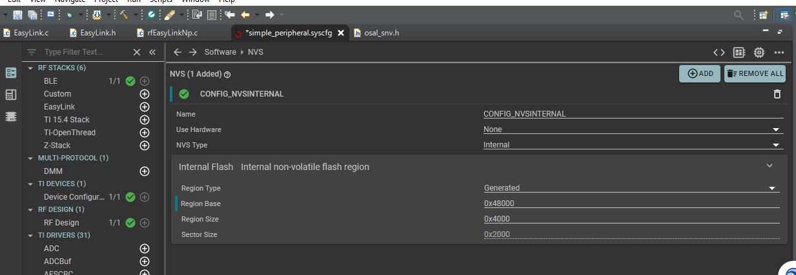Collapse the Internal Flash section
This screenshot has width=796, height=275.
(770, 166)
